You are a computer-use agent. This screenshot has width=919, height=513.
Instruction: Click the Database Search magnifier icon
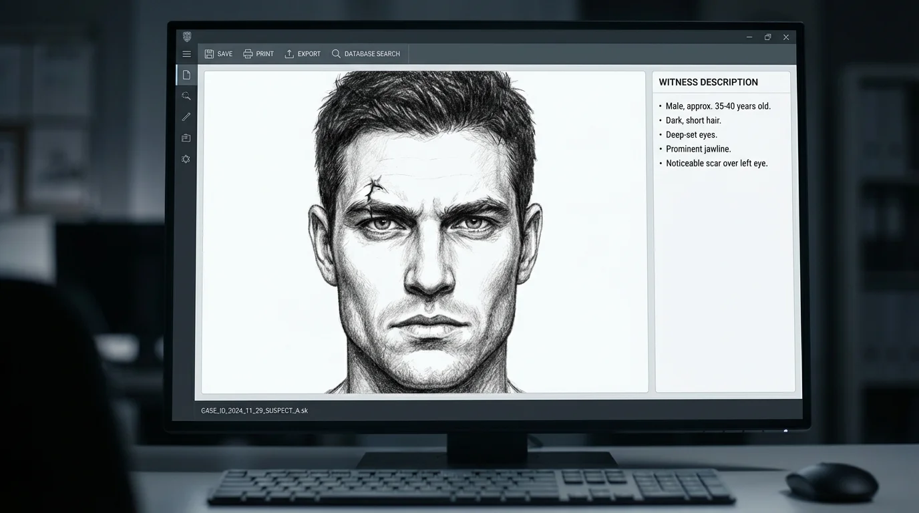[335, 53]
